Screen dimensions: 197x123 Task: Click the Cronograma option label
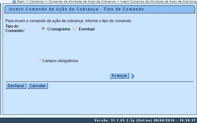tap(59, 29)
